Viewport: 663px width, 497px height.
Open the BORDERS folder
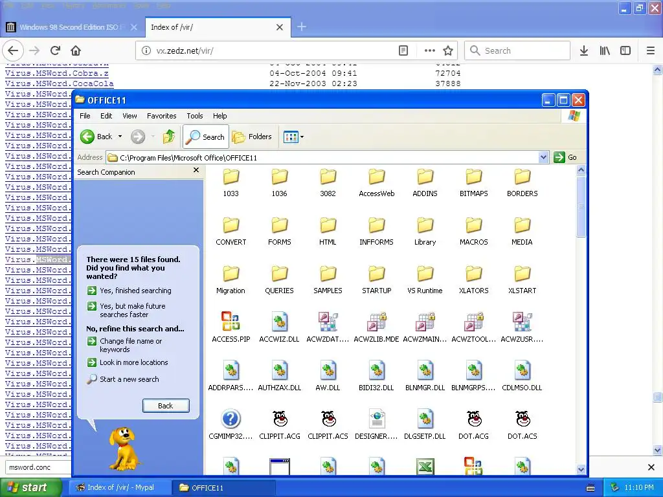pyautogui.click(x=523, y=176)
